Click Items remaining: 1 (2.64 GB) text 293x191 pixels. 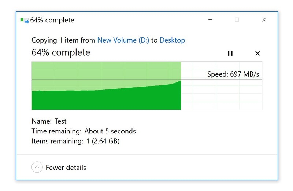point(75,141)
